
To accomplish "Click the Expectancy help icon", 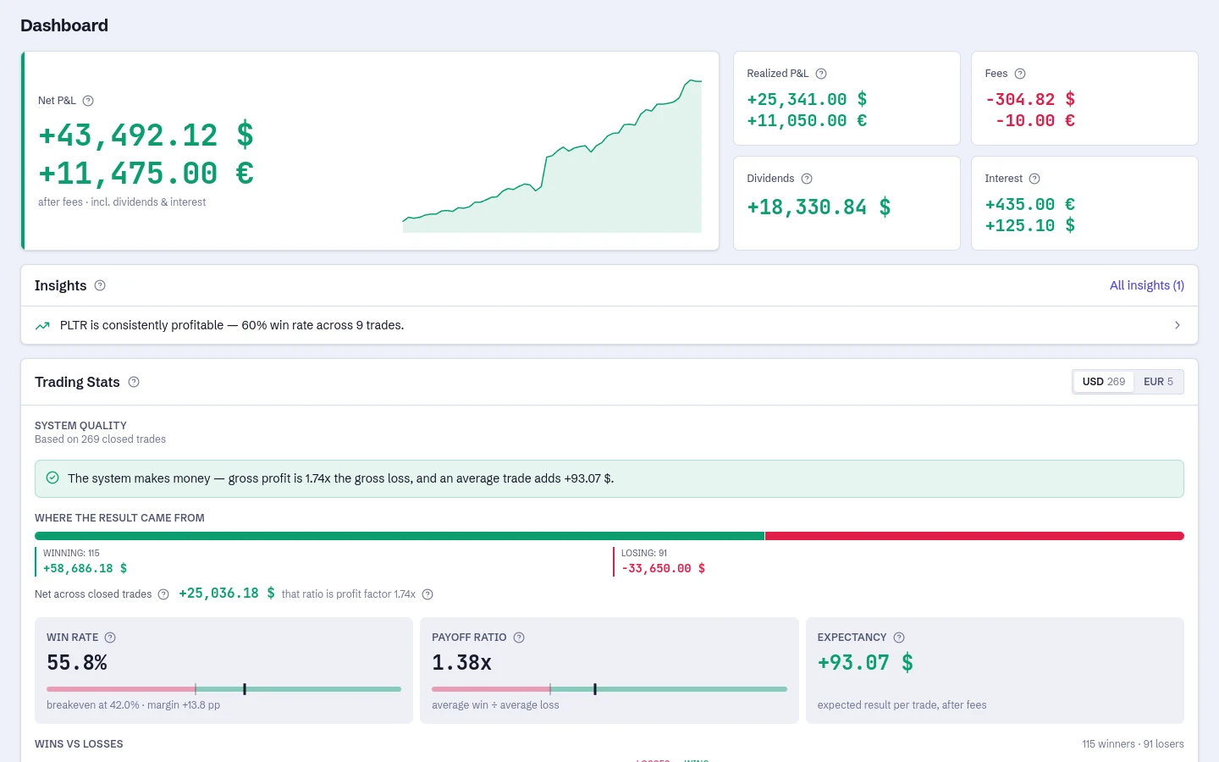I will click(899, 638).
